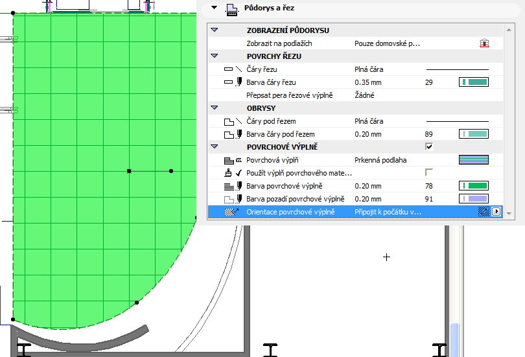Click pen color swatch for pen 29
This screenshot has height=357, width=525.
pyautogui.click(x=473, y=82)
